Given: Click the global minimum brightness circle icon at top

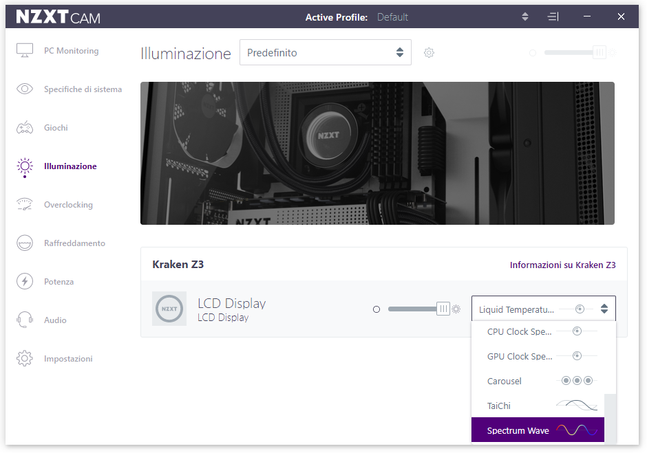Looking at the screenshot, I should (x=533, y=53).
